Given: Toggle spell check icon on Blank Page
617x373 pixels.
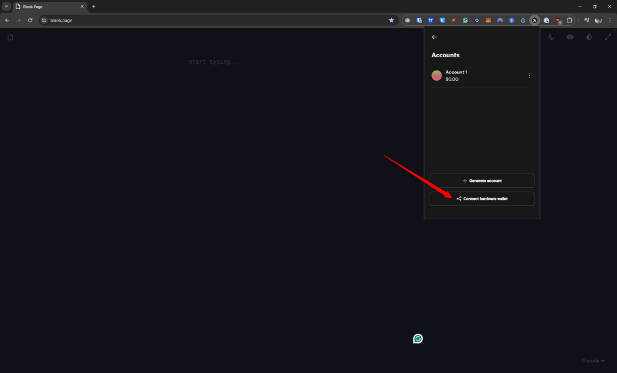Looking at the screenshot, I should [x=551, y=37].
